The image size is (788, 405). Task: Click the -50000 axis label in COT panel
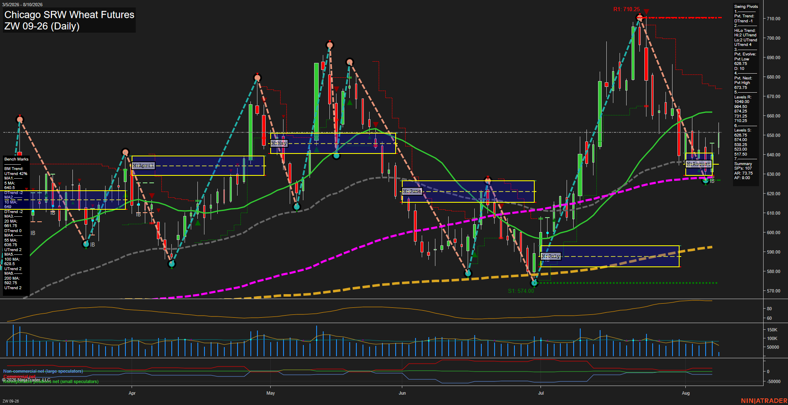coord(774,381)
